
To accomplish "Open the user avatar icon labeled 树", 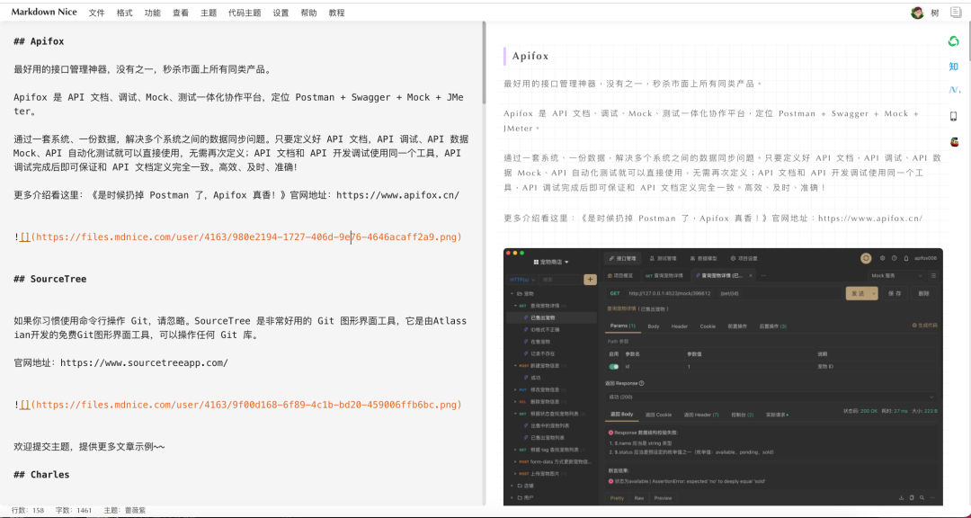I will coord(918,12).
